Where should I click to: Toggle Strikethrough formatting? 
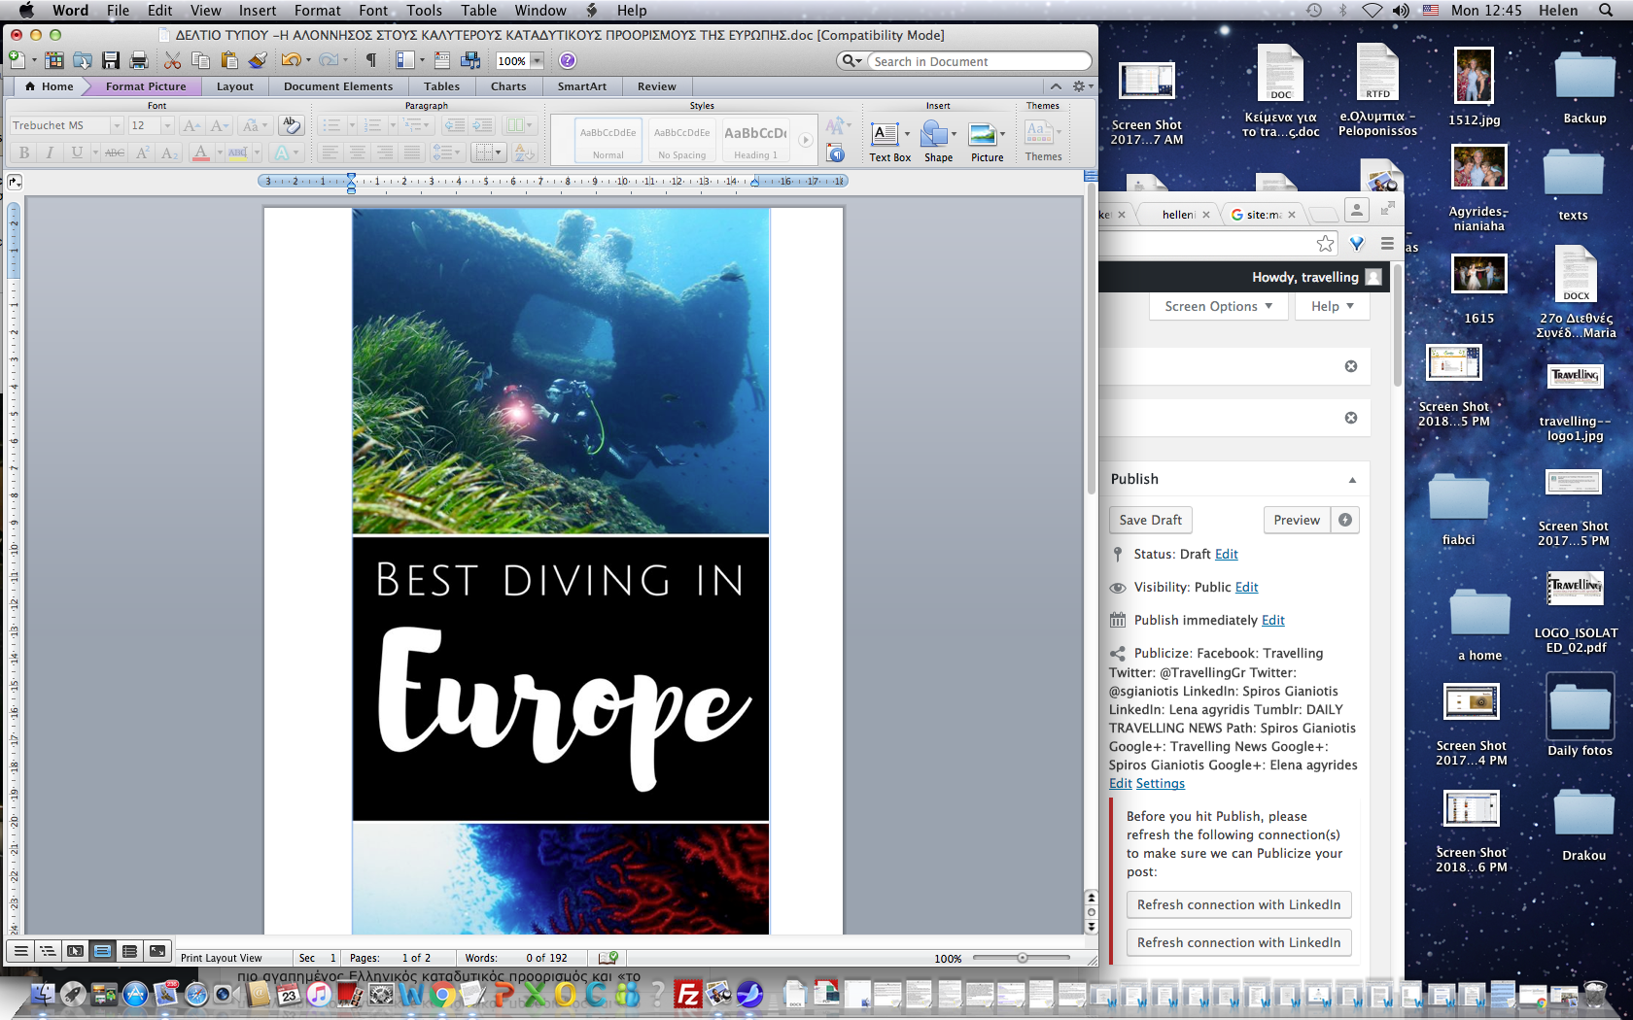pos(115,153)
